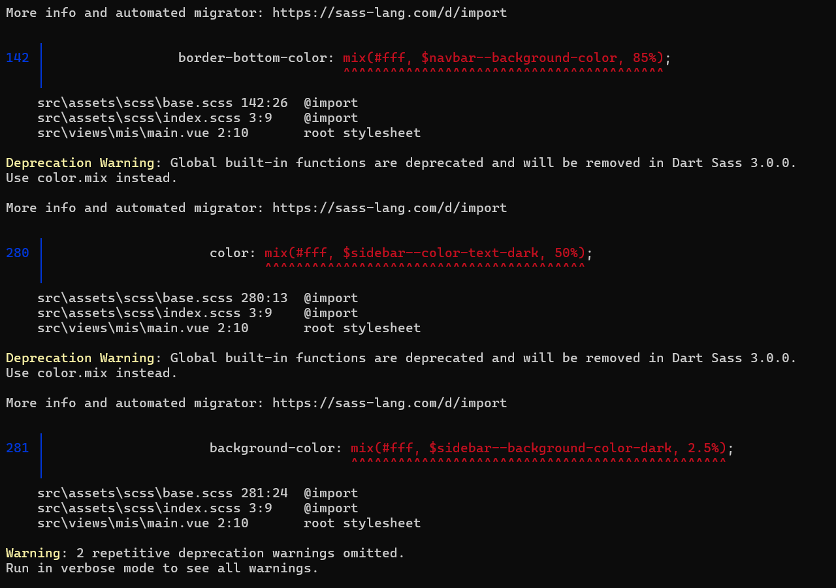The image size is (836, 588).
Task: Click the last main.vue 2:10 path
Action: tap(143, 523)
